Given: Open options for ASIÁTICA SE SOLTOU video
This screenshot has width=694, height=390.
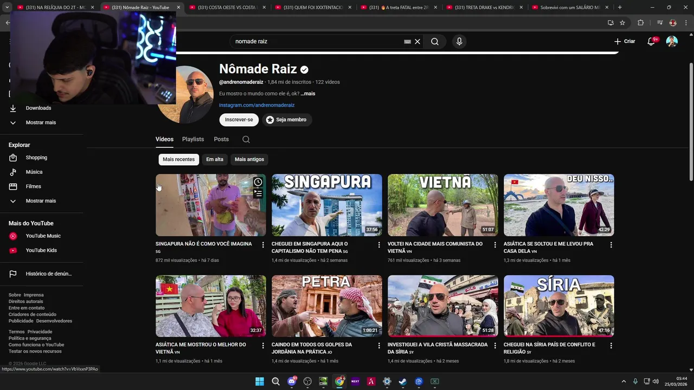Looking at the screenshot, I should click(611, 245).
